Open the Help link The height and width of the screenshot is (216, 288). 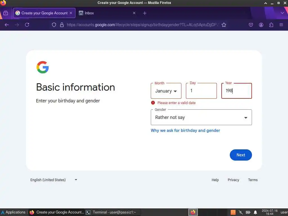click(x=215, y=180)
